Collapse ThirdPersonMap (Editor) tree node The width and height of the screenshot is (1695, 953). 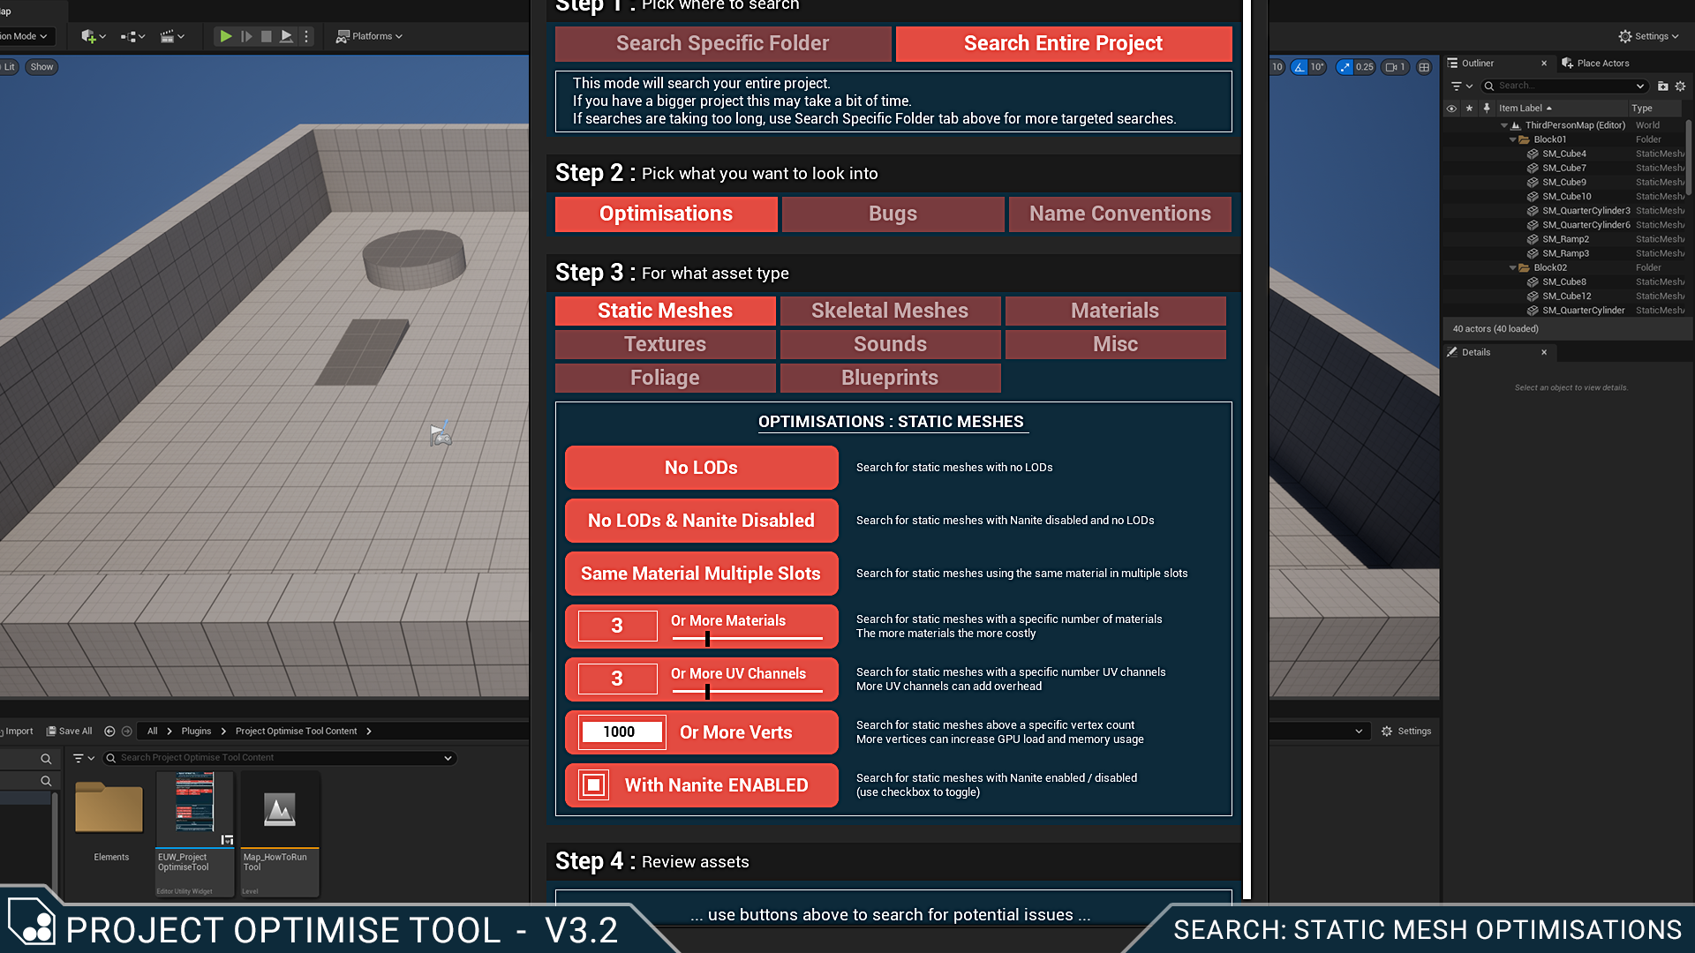[x=1504, y=125]
